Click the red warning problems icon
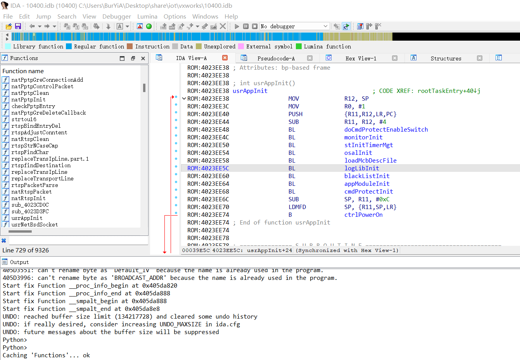The image size is (520, 360). pyautogui.click(x=140, y=26)
